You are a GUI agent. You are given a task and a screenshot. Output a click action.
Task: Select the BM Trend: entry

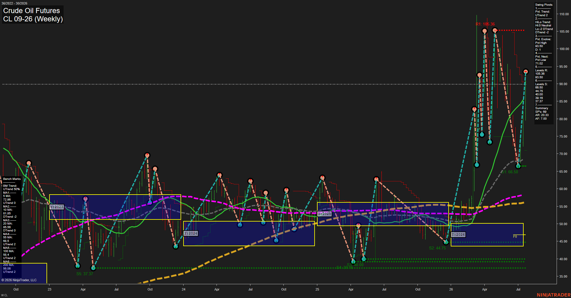(x=10, y=186)
